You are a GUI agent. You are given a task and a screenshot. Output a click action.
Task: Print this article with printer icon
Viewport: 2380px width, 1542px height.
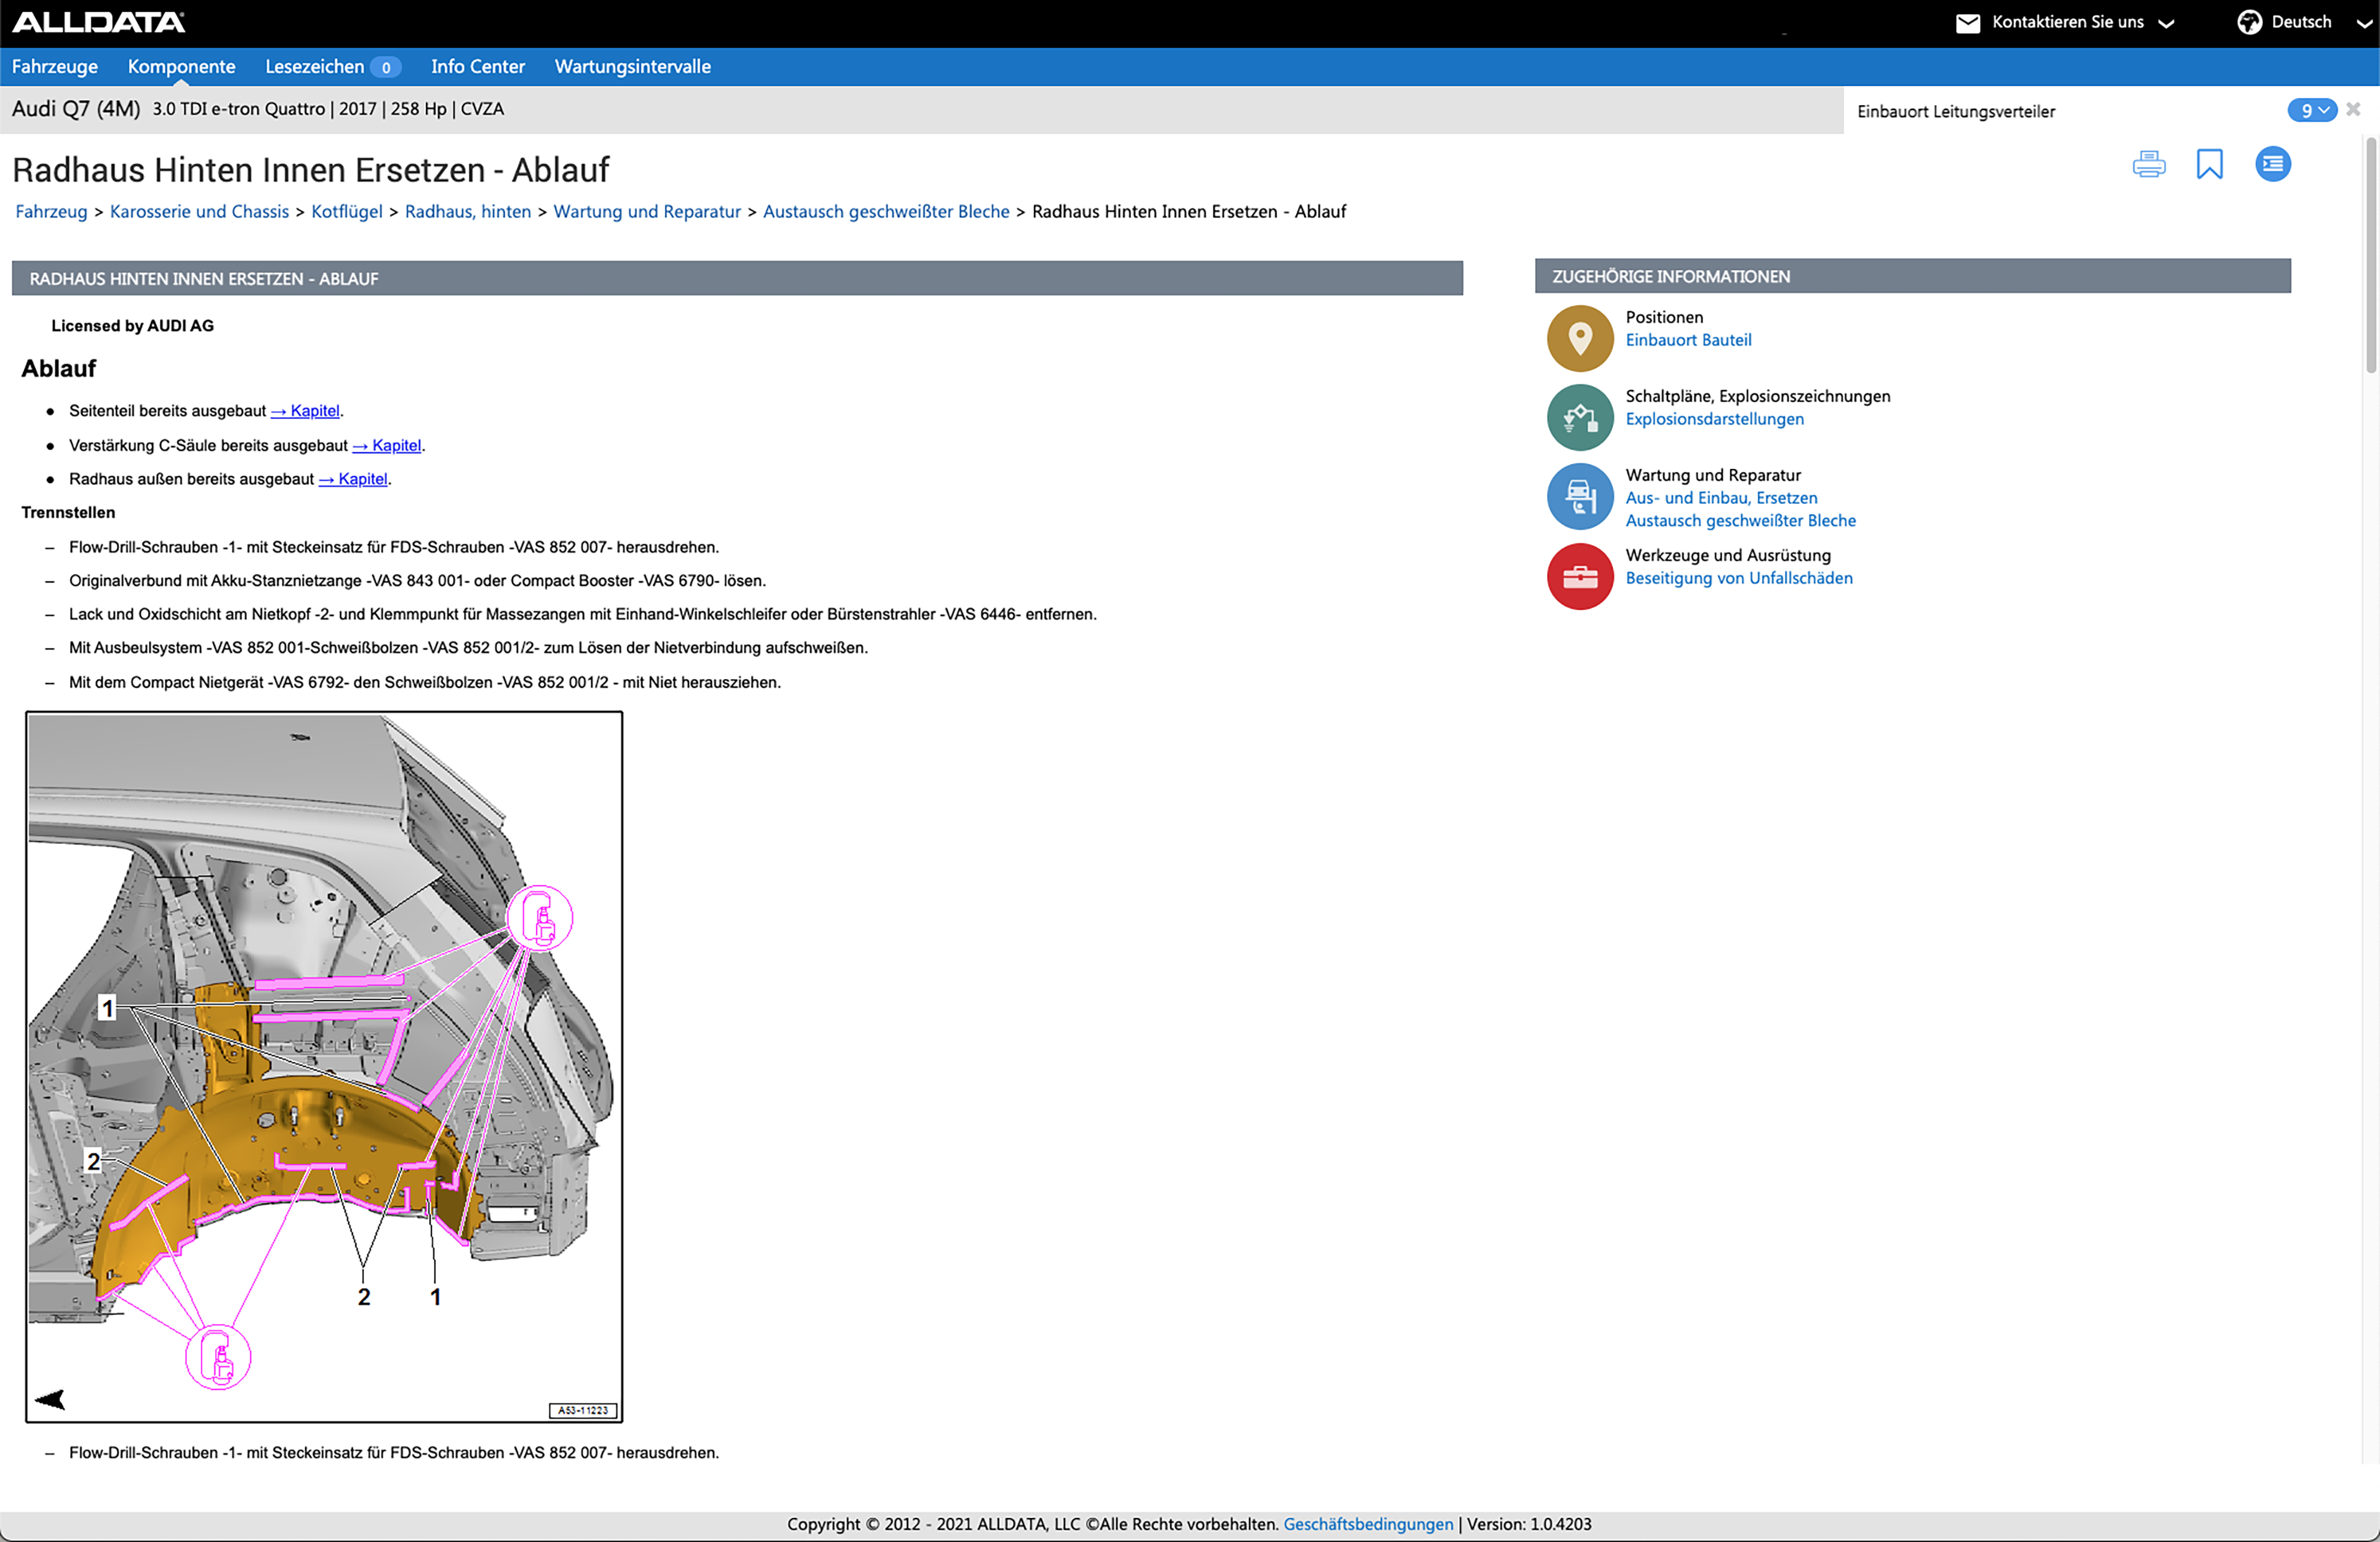(x=2148, y=164)
